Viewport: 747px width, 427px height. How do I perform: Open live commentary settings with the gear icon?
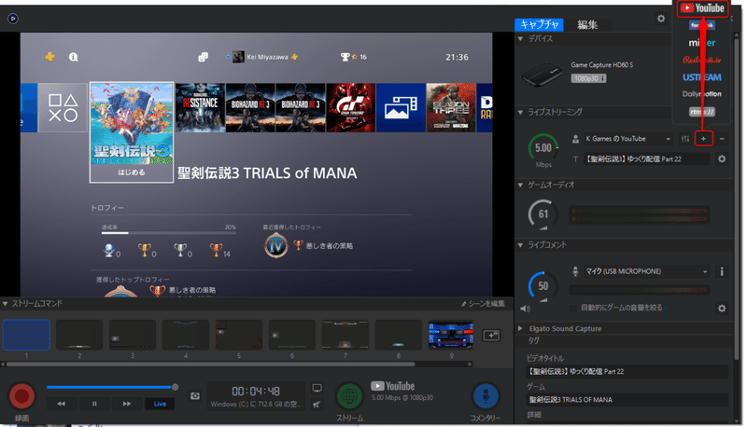[722, 308]
